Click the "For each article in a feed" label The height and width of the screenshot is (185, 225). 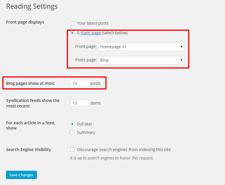point(30,125)
